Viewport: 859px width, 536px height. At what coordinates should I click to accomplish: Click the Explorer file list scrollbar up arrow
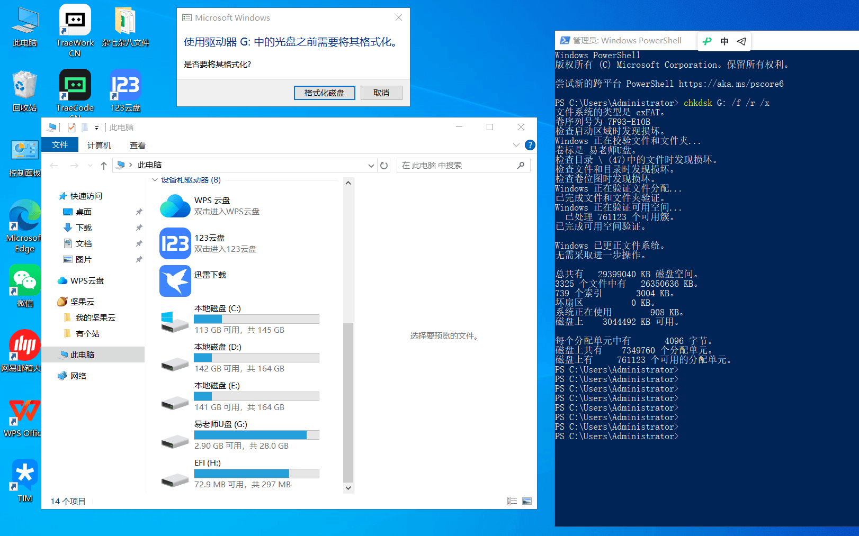click(x=348, y=183)
